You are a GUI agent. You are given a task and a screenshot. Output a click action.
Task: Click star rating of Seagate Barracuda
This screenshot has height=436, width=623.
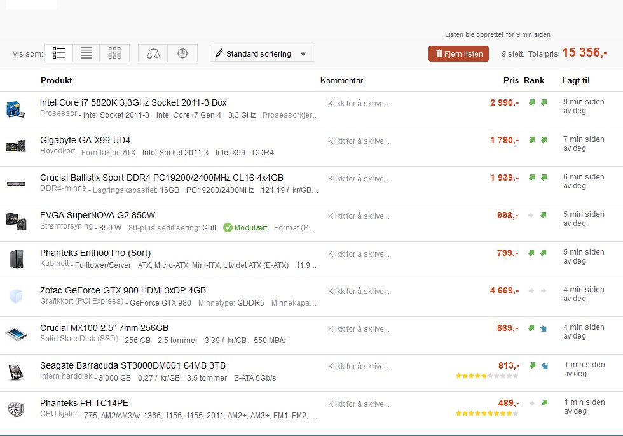487,376
